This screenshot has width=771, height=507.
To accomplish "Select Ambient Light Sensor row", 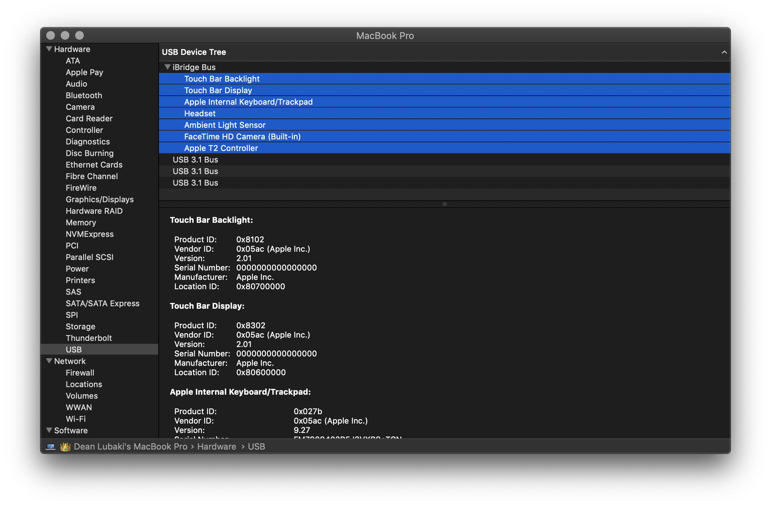I will point(444,125).
